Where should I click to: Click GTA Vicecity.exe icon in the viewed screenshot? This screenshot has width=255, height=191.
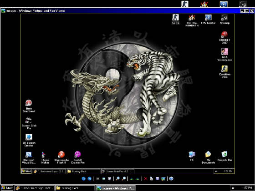[x=224, y=55]
